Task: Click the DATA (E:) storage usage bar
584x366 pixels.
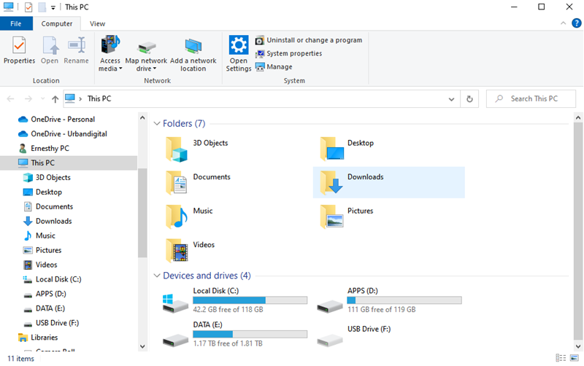Action: click(x=249, y=334)
